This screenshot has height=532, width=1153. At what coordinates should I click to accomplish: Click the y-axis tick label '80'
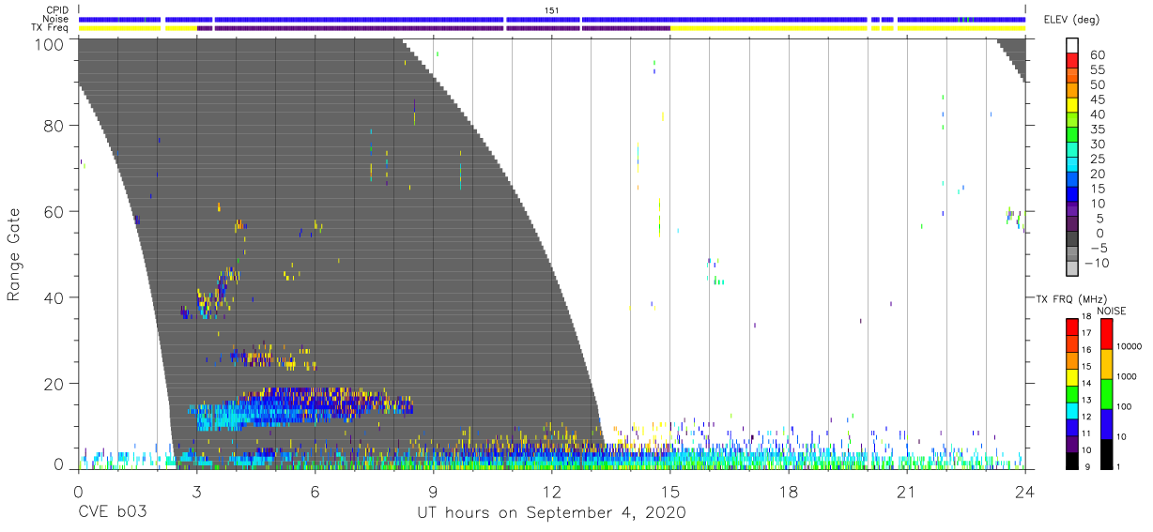point(54,126)
